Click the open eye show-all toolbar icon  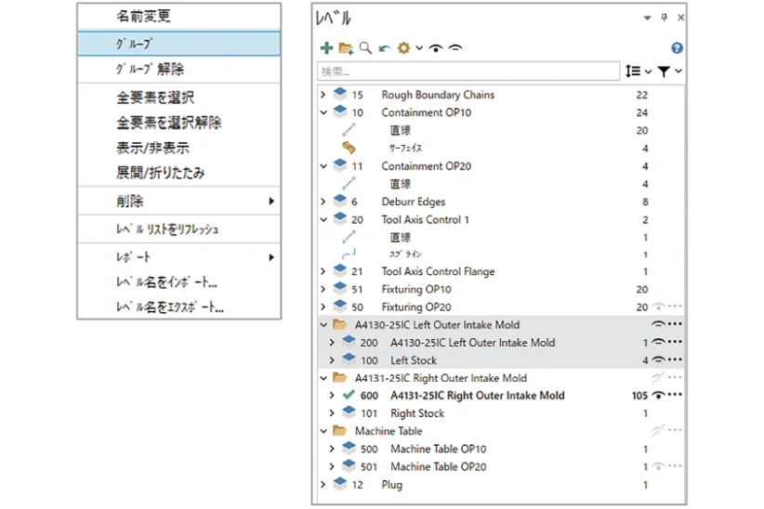click(435, 48)
